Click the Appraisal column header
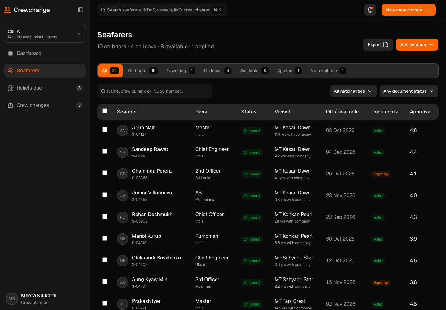446x310 pixels. (421, 112)
